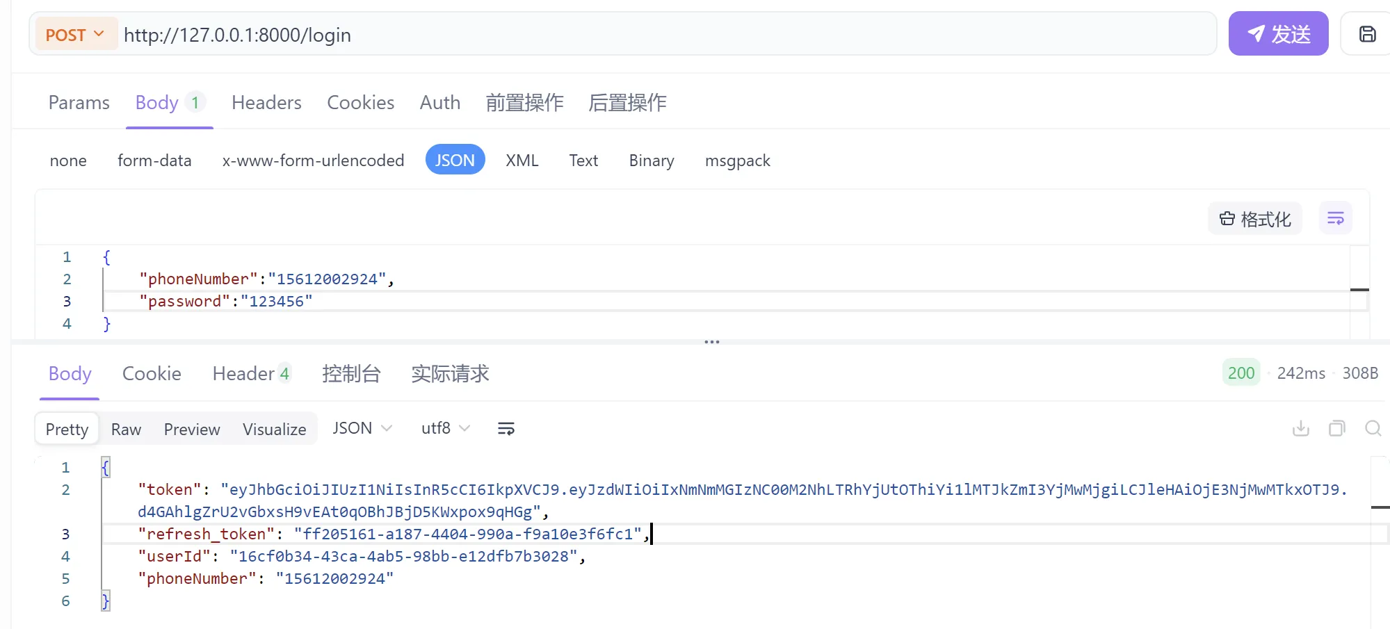Switch response view to Raw
The width and height of the screenshot is (1390, 629).
point(126,429)
